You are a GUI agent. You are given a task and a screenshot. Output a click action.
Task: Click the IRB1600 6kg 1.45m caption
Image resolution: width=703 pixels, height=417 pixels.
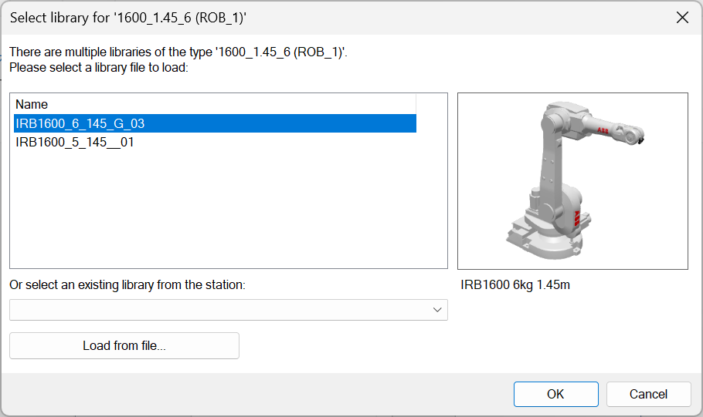tap(515, 284)
